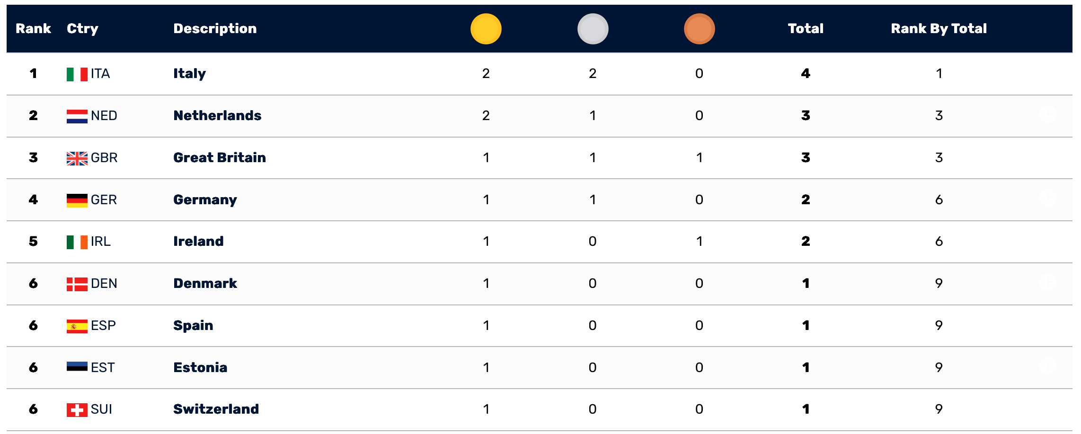Click the Switzerland flag icon

point(77,410)
